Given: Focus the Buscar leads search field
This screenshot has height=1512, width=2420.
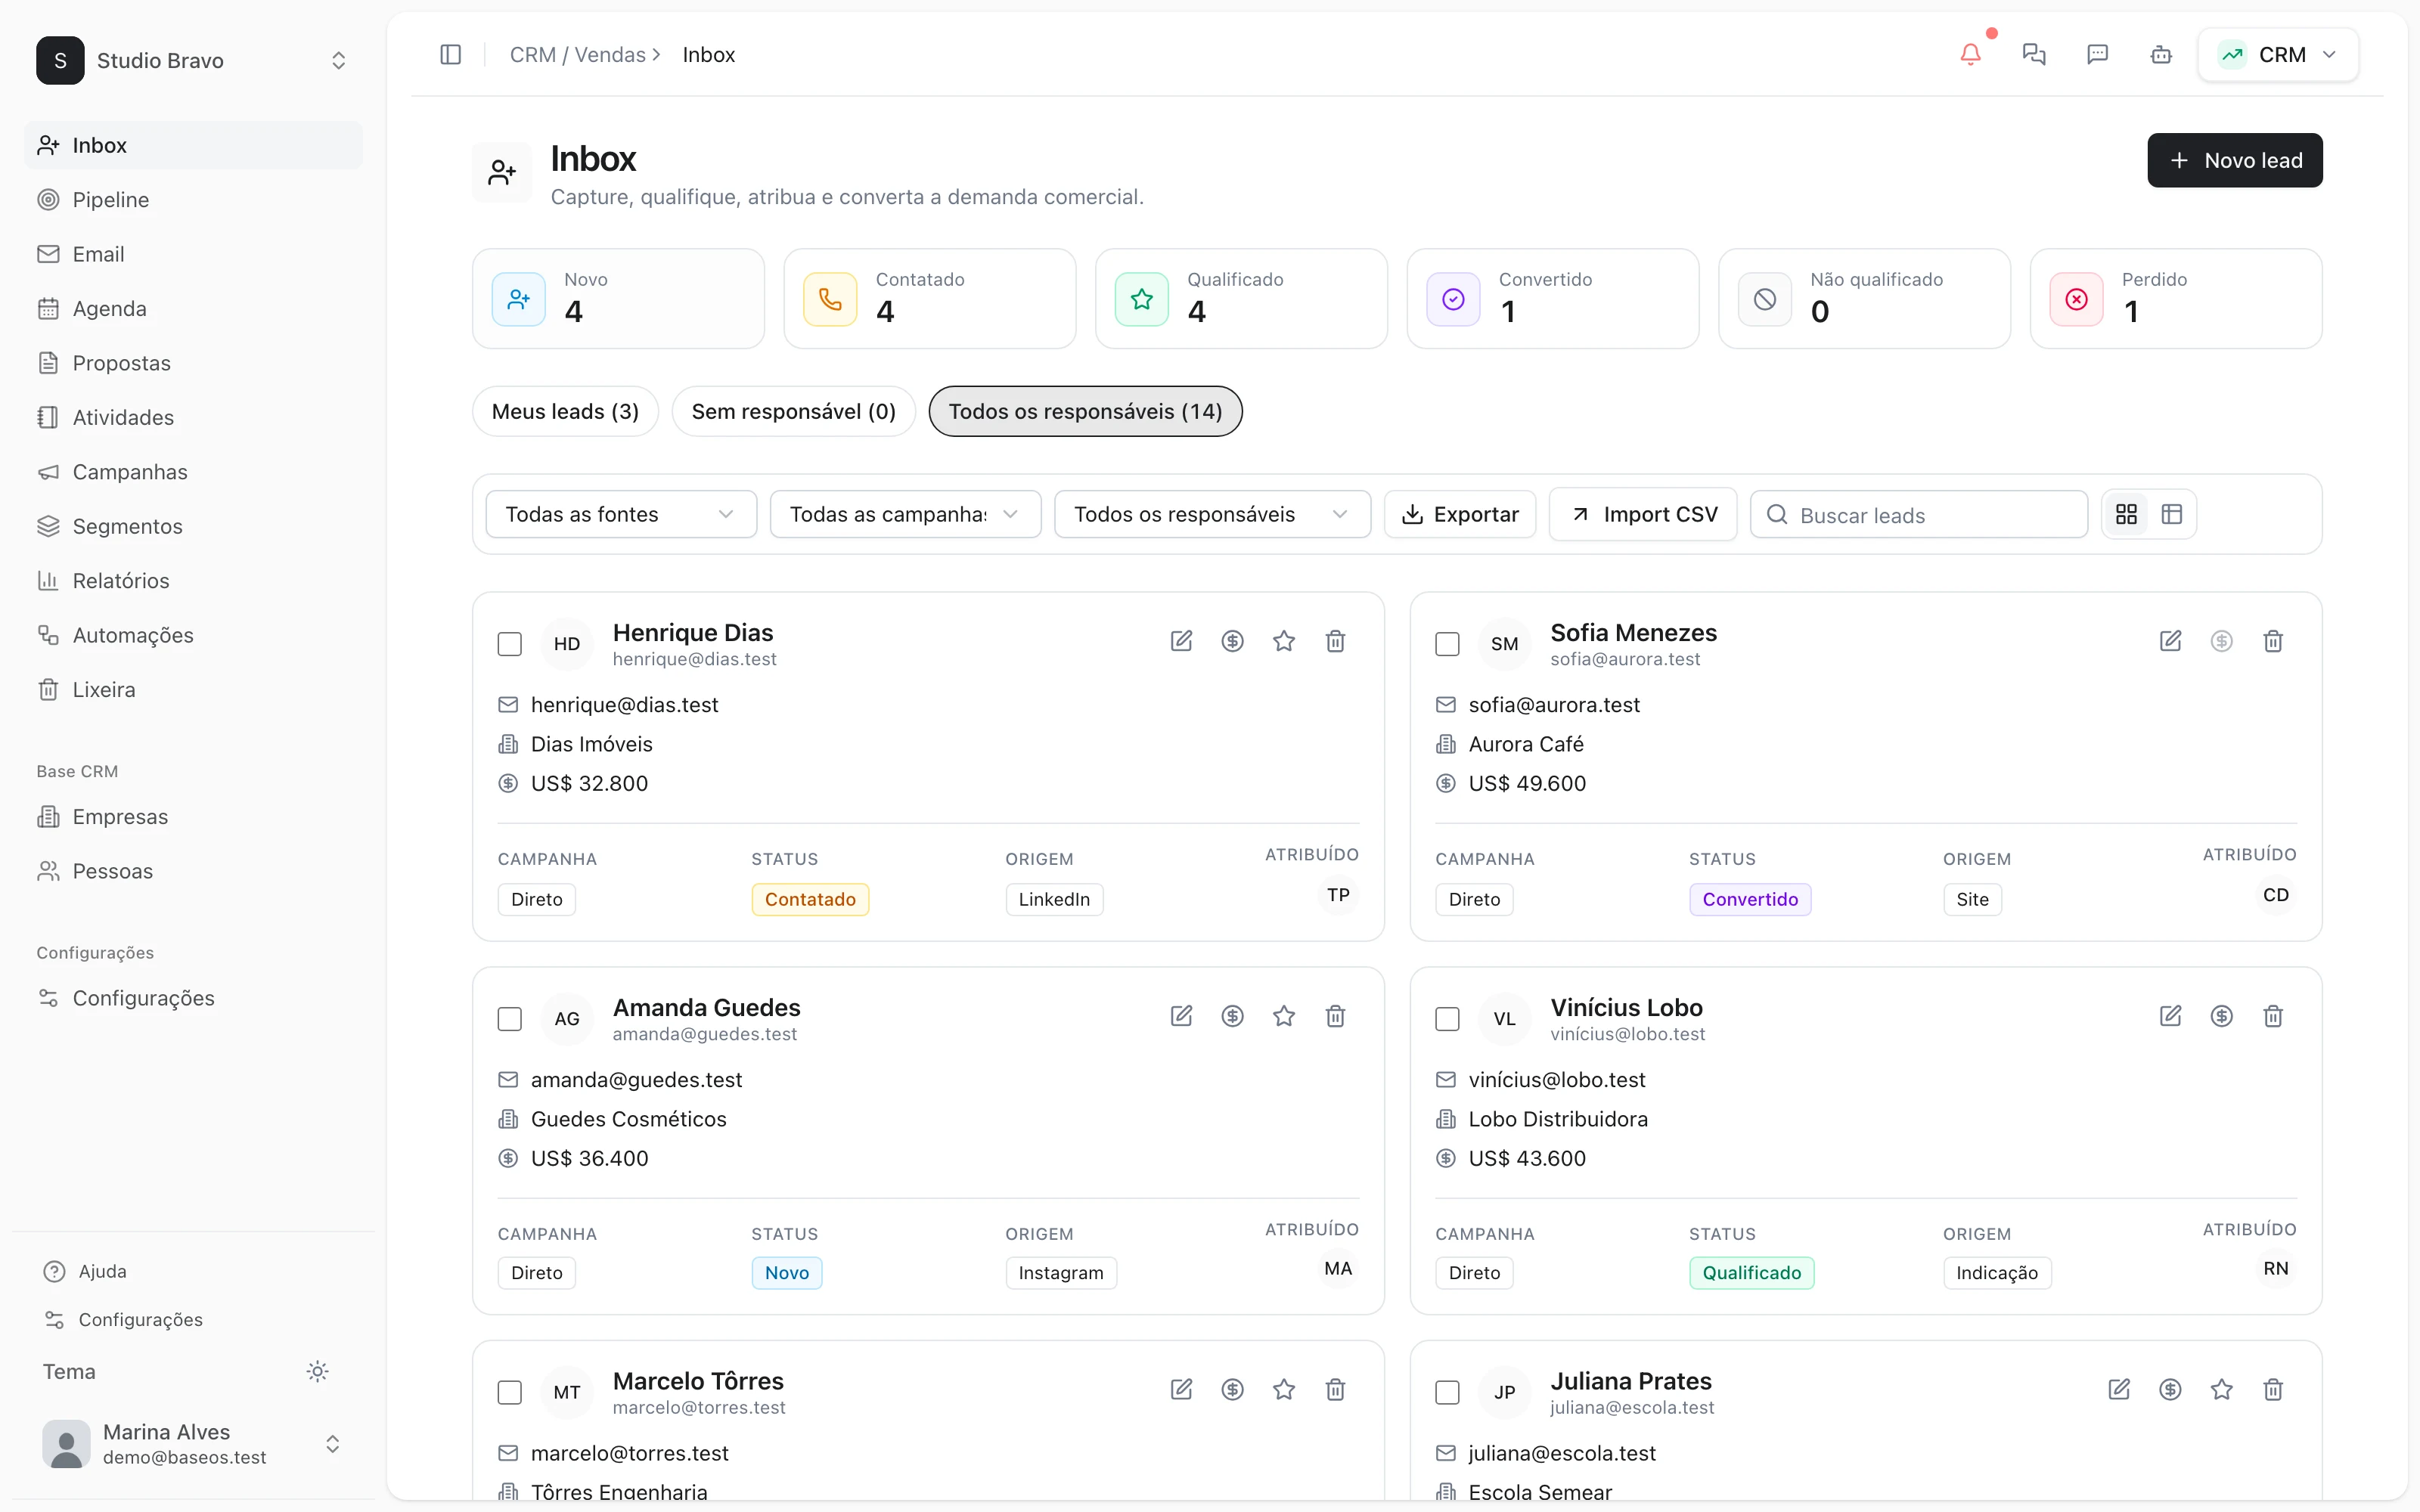Looking at the screenshot, I should [1919, 514].
